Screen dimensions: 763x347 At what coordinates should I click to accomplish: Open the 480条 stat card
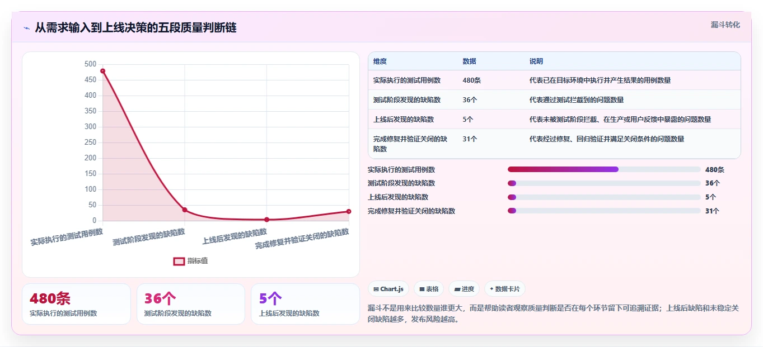tap(76, 304)
